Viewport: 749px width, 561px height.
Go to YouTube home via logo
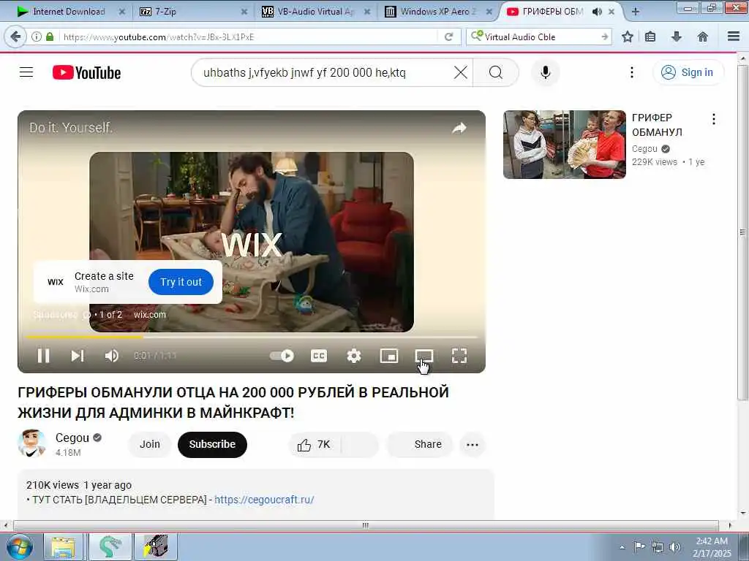[86, 72]
